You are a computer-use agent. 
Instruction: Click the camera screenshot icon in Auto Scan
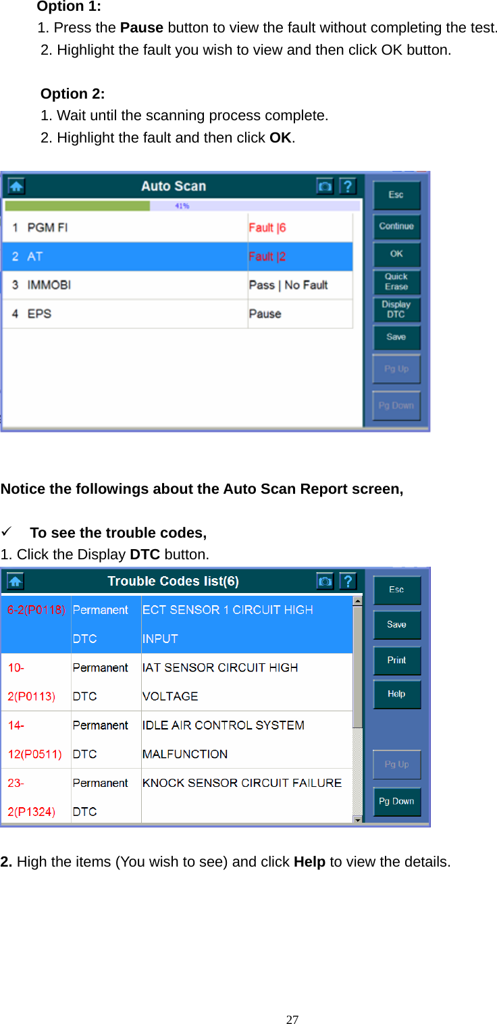tap(325, 186)
